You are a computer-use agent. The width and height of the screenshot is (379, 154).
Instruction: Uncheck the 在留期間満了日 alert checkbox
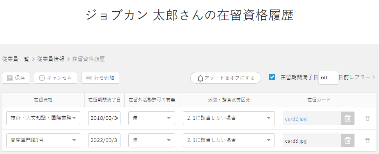click(x=272, y=77)
